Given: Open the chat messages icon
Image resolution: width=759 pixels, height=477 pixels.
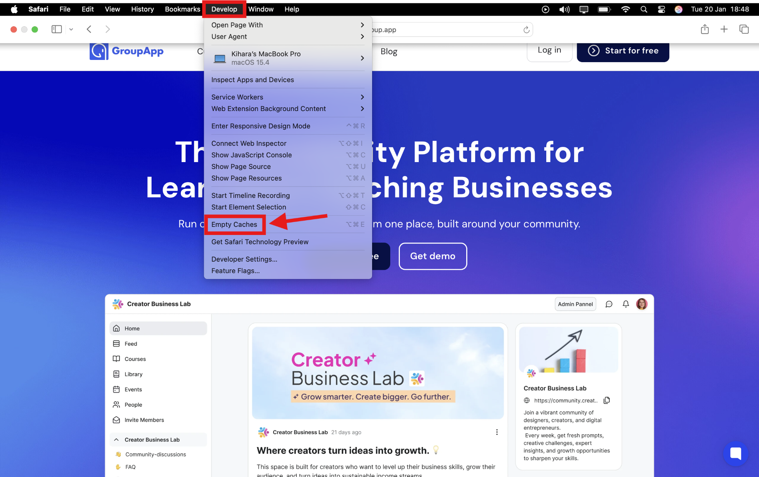Looking at the screenshot, I should [x=609, y=304].
